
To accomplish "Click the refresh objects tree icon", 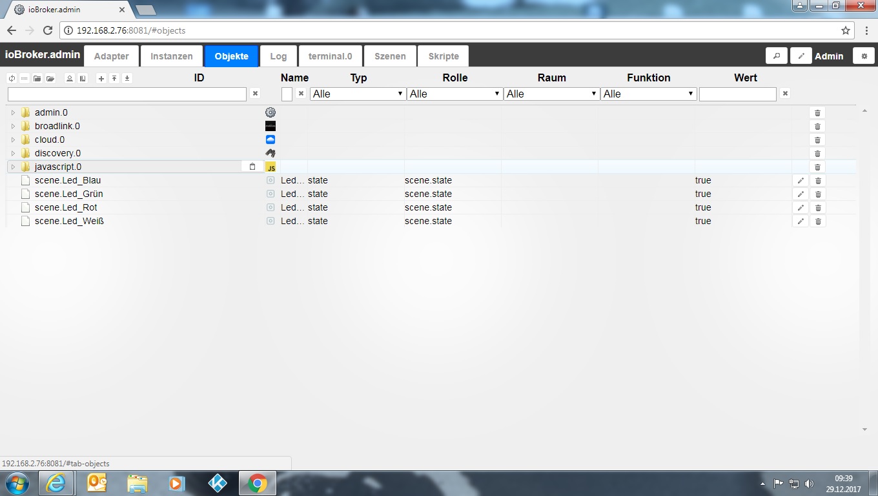I will point(12,78).
